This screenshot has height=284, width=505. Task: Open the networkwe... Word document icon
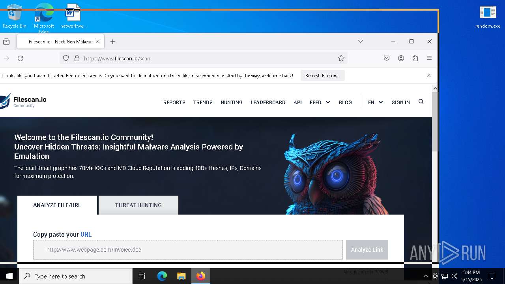pyautogui.click(x=73, y=16)
